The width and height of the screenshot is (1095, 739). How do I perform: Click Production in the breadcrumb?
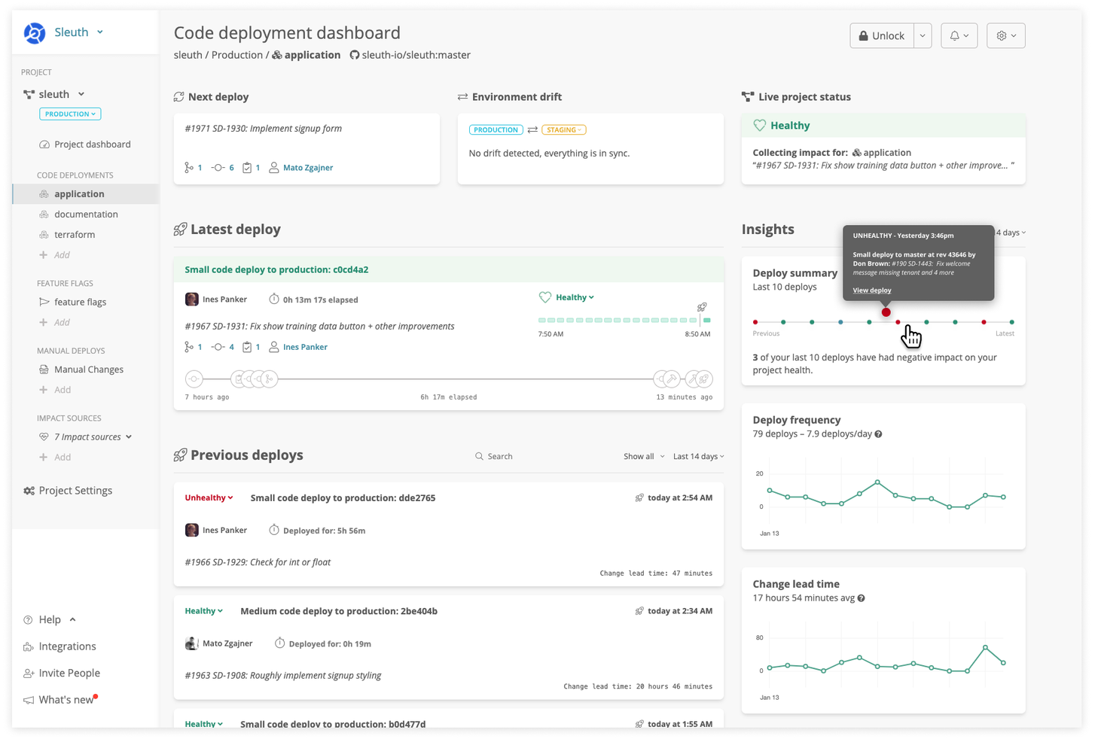coord(237,55)
